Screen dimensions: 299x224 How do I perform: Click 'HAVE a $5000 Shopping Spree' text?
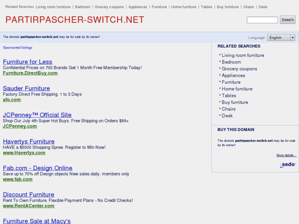(54, 148)
